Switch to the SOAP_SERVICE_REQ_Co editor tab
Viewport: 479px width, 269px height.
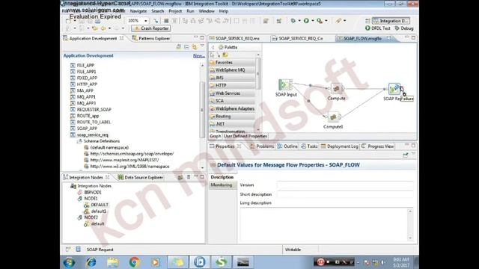coord(298,38)
